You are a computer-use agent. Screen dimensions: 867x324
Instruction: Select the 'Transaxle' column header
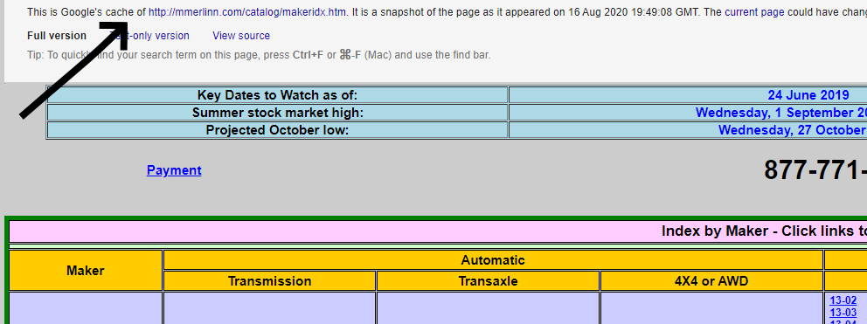click(489, 281)
